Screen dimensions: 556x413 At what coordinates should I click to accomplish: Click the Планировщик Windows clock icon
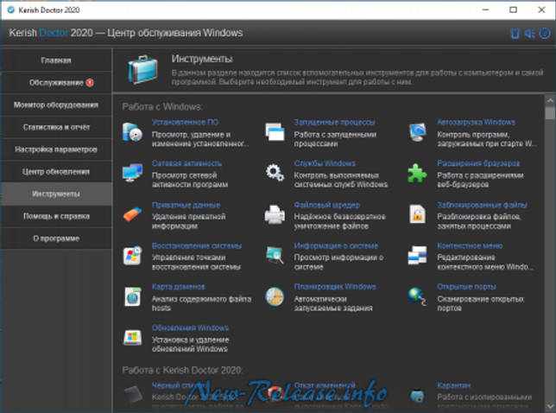(x=275, y=296)
